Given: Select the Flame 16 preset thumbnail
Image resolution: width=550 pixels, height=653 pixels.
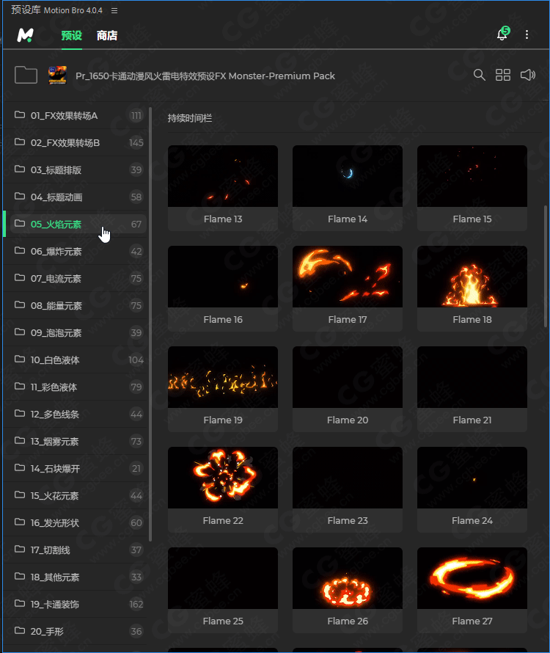Looking at the screenshot, I should tap(223, 277).
